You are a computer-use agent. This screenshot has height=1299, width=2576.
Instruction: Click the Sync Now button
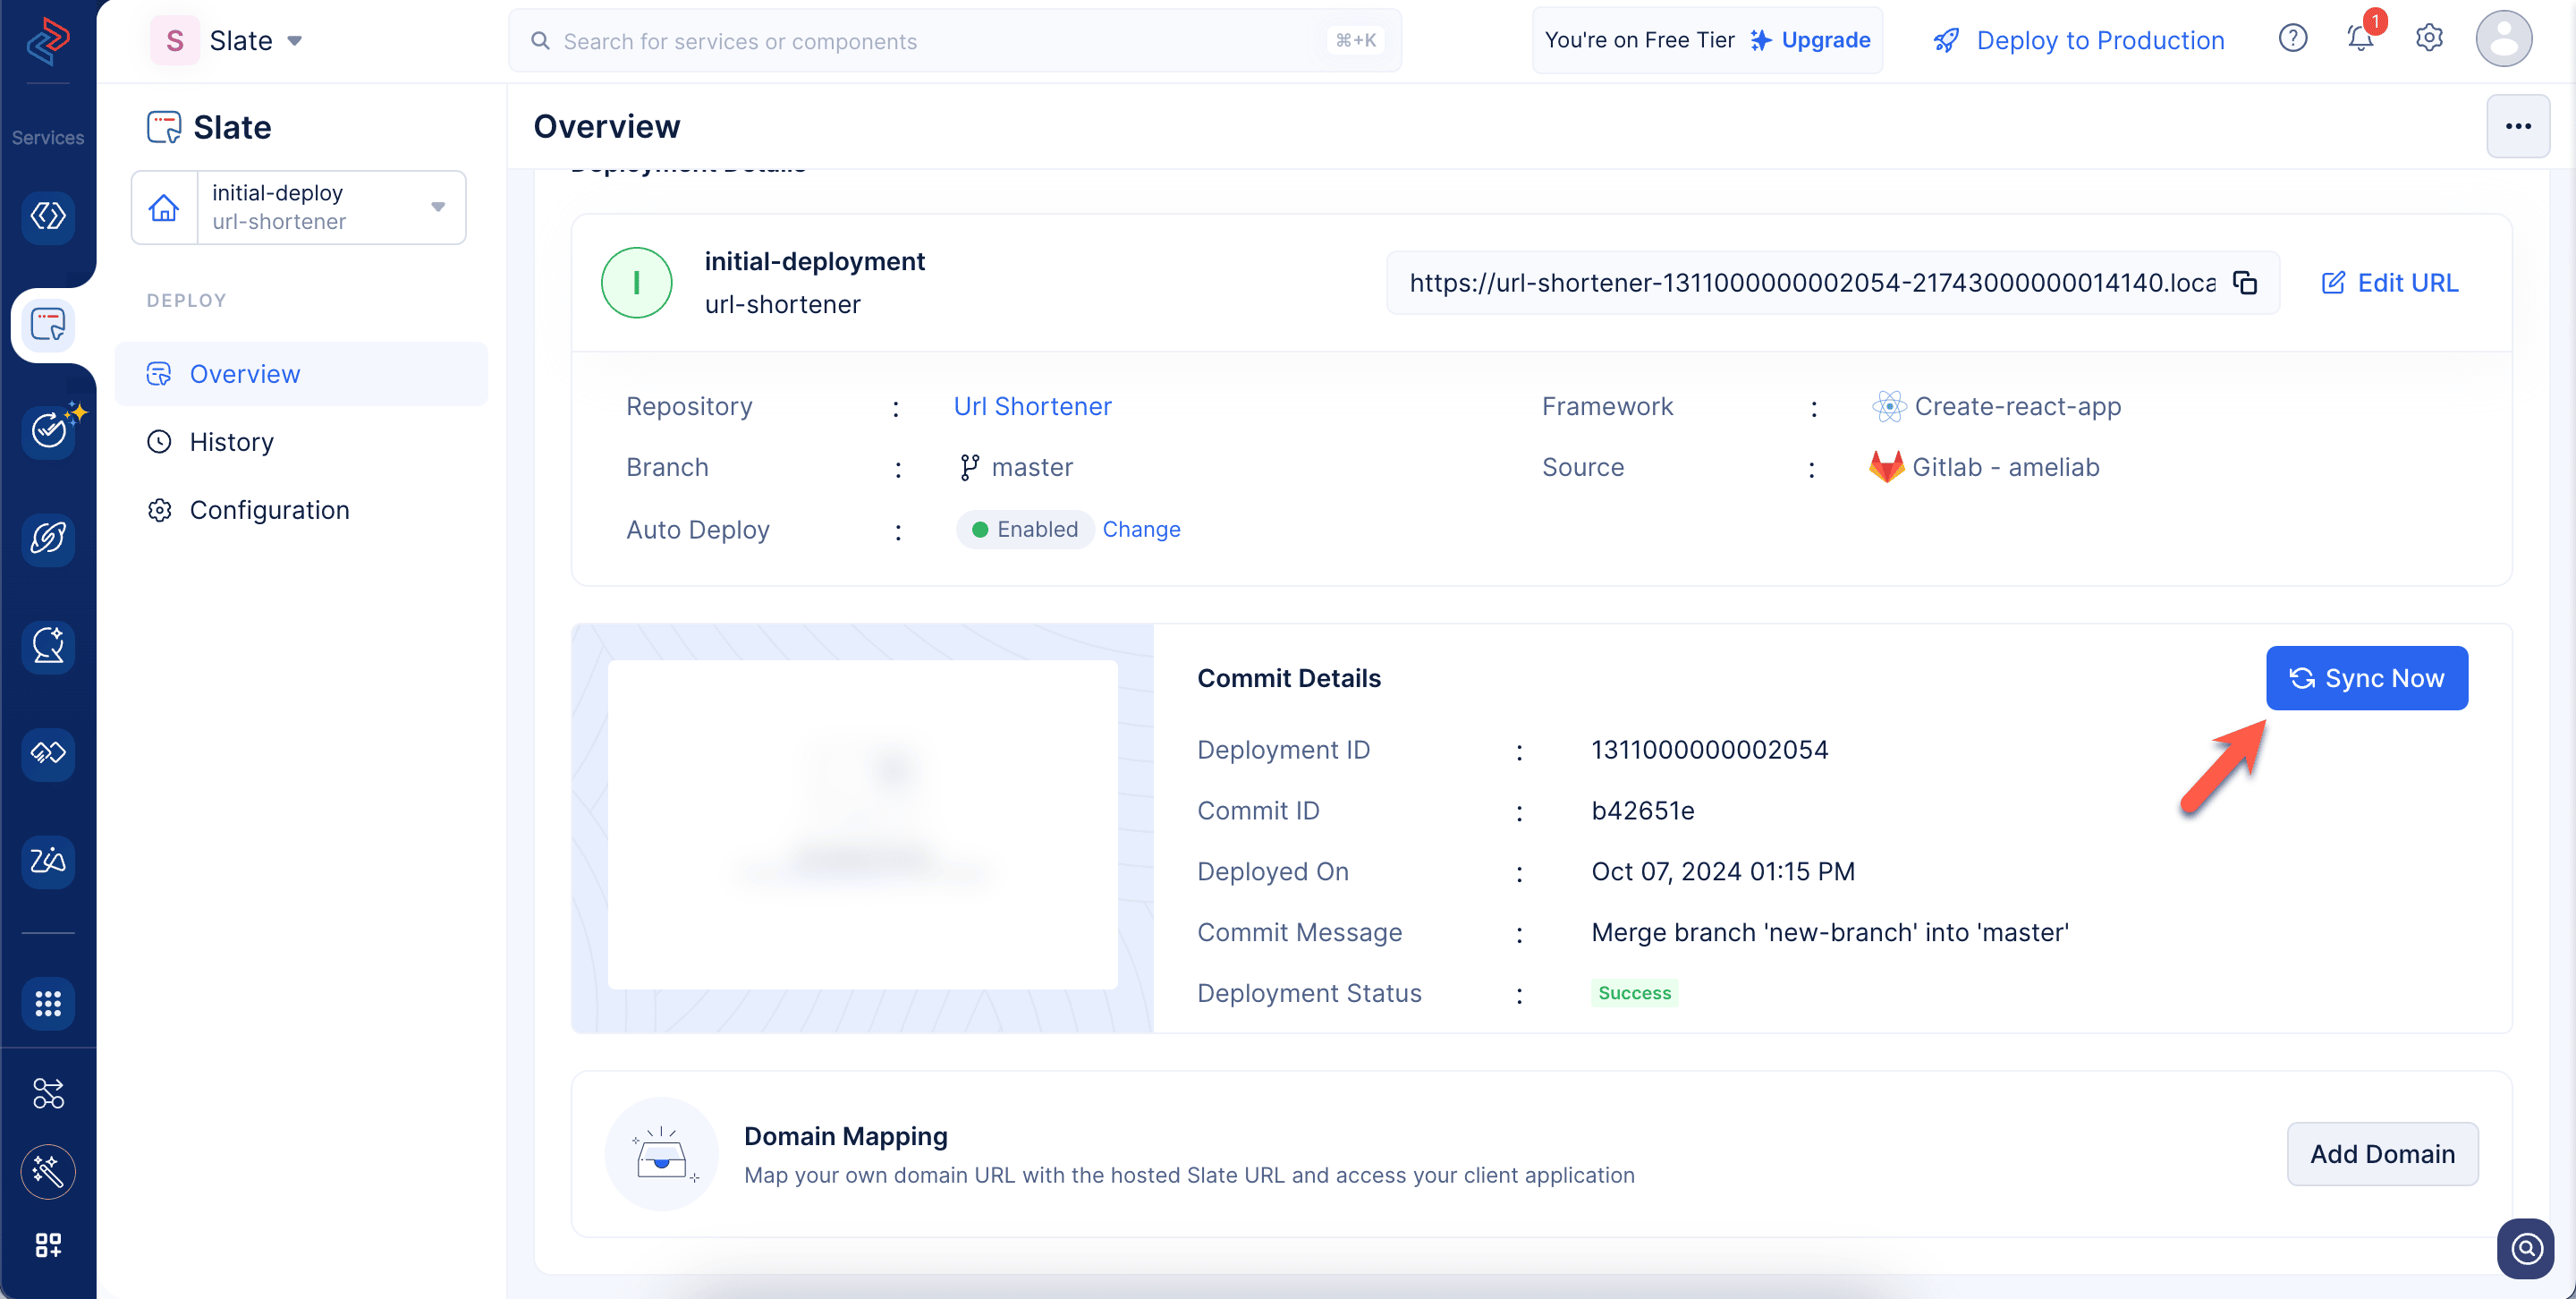pyautogui.click(x=2366, y=678)
